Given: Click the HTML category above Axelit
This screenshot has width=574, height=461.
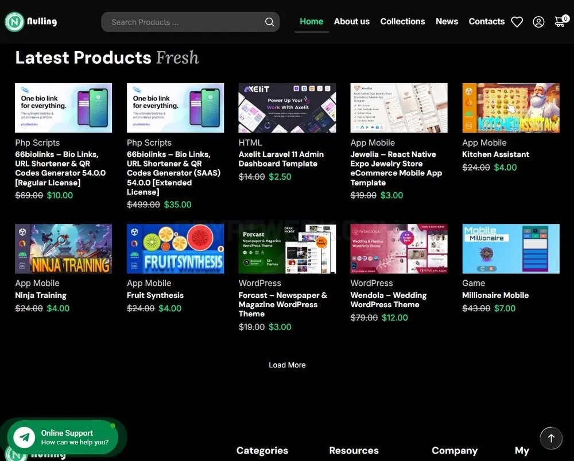Looking at the screenshot, I should pos(250,143).
